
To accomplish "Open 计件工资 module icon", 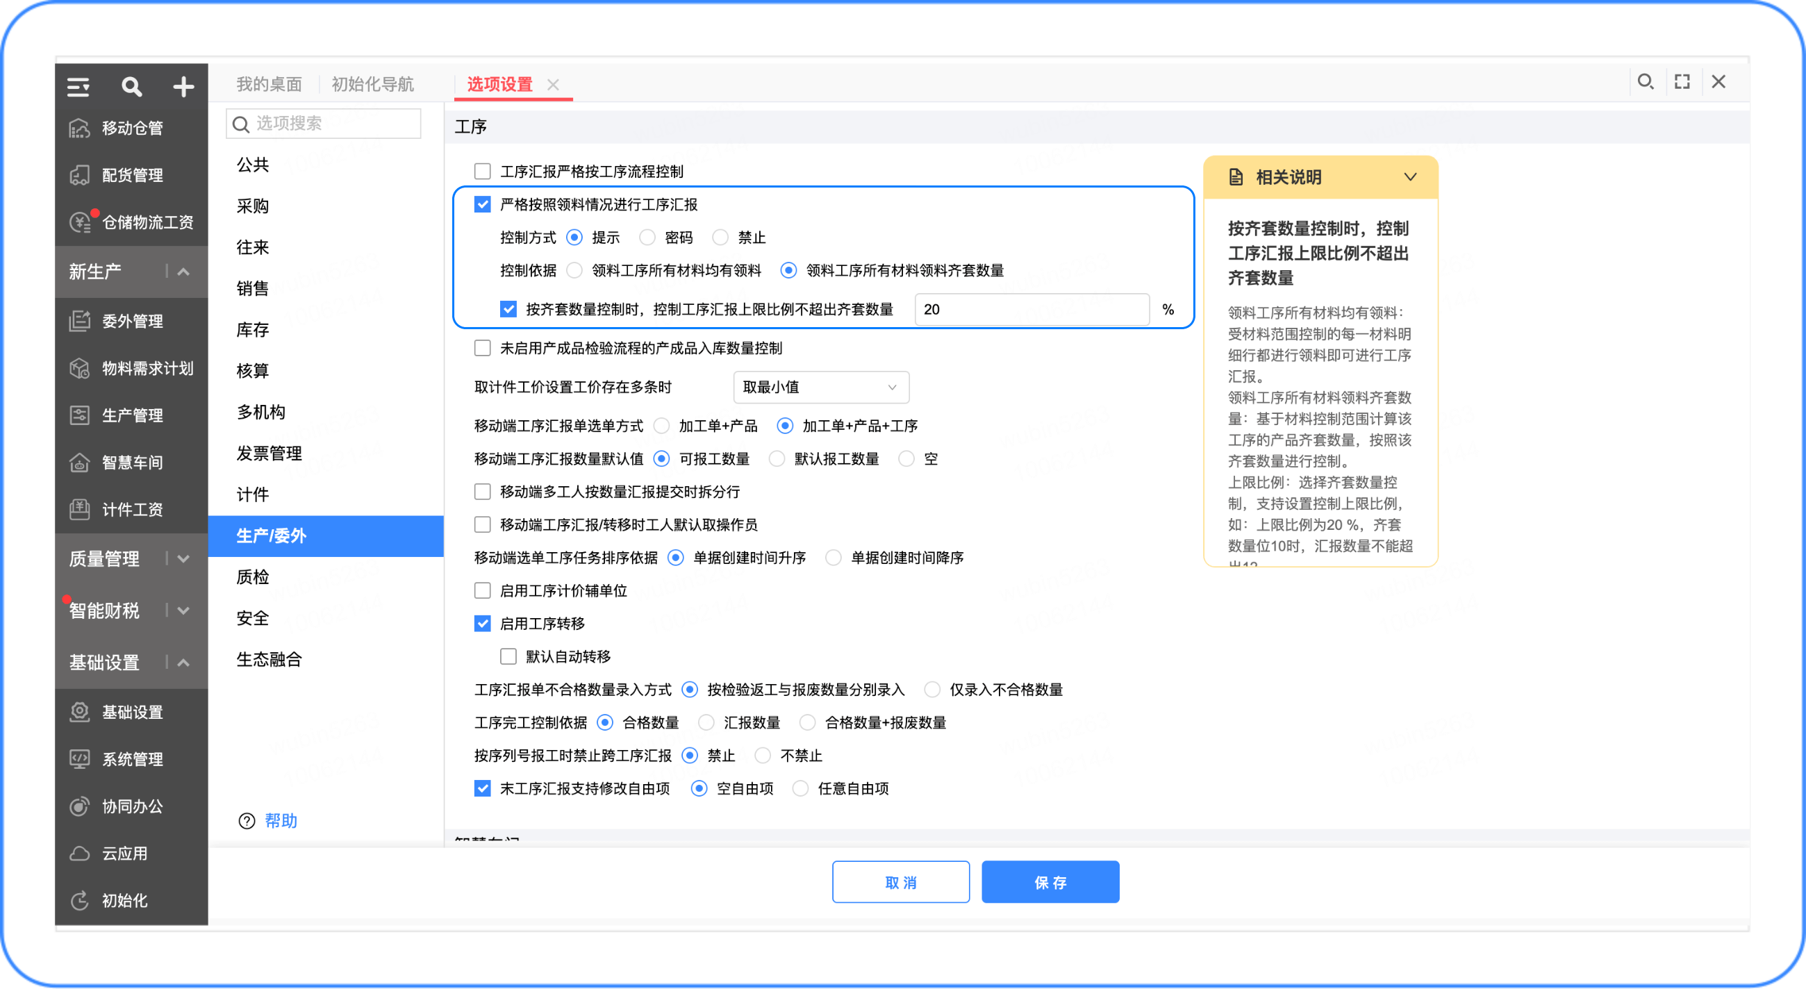I will pos(80,509).
